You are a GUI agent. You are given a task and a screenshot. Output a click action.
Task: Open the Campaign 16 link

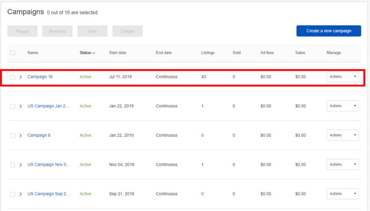(x=40, y=77)
